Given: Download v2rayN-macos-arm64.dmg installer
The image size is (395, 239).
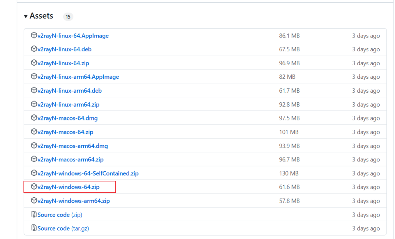Looking at the screenshot, I should pos(73,146).
